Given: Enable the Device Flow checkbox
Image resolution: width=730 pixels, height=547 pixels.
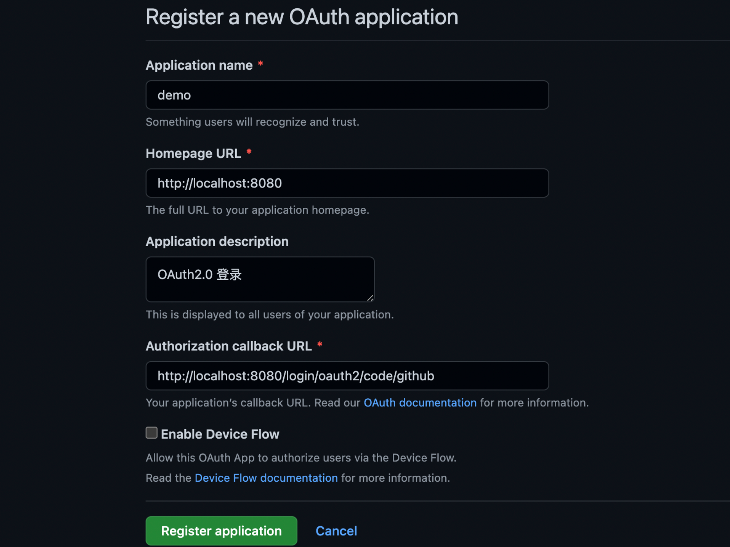Looking at the screenshot, I should pyautogui.click(x=151, y=433).
